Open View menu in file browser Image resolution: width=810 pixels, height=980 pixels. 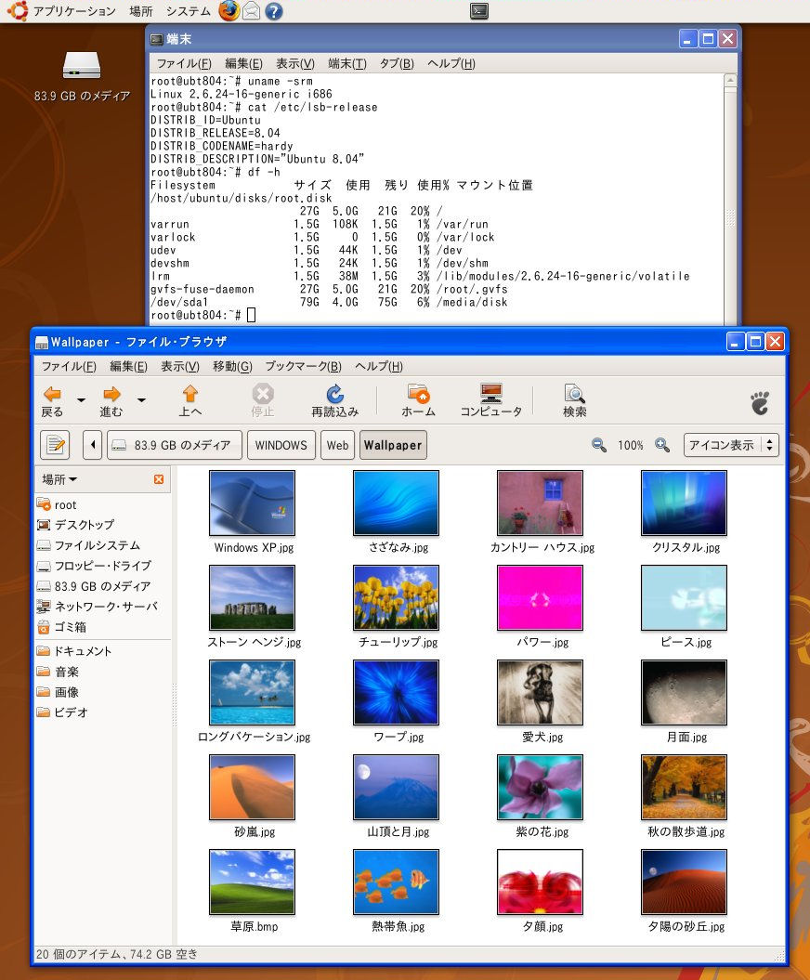click(x=180, y=366)
